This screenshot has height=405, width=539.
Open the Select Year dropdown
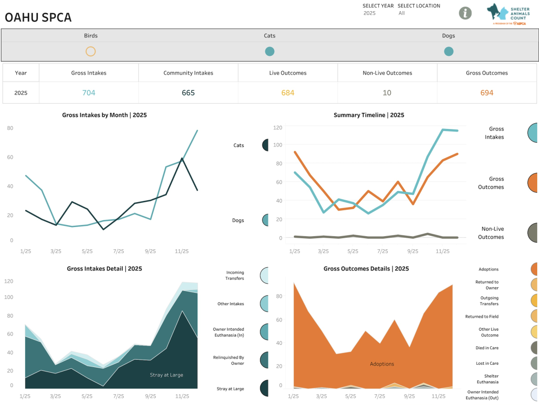coord(378,13)
